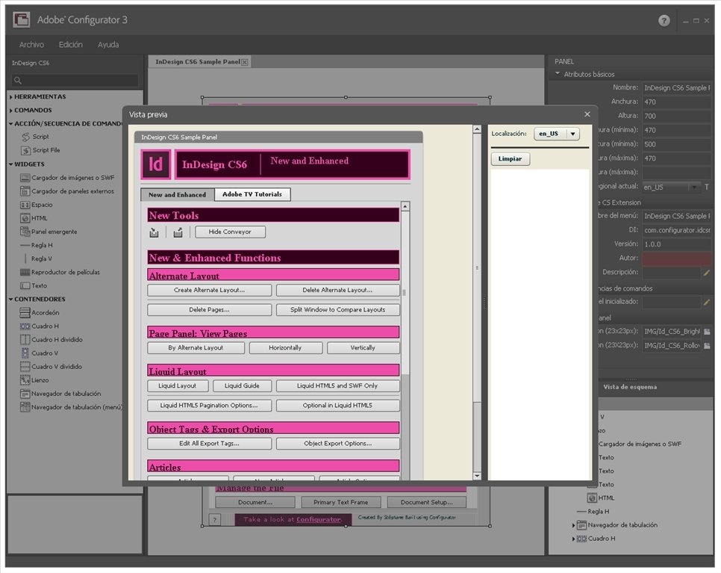This screenshot has width=721, height=573.
Task: Click the inner panel scrollbar up arrow
Action: click(x=405, y=206)
